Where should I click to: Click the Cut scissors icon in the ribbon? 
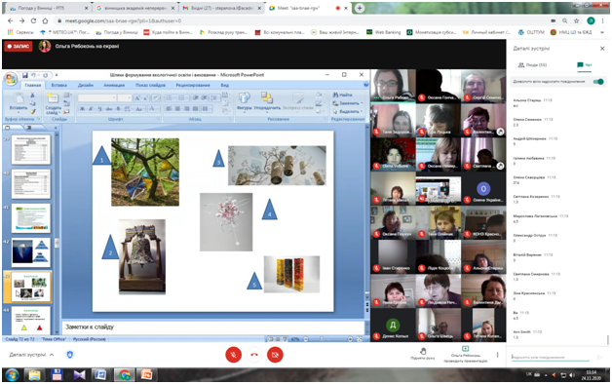point(32,96)
